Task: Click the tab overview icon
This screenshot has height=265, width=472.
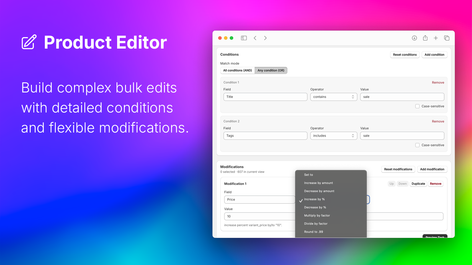Action: 446,38
